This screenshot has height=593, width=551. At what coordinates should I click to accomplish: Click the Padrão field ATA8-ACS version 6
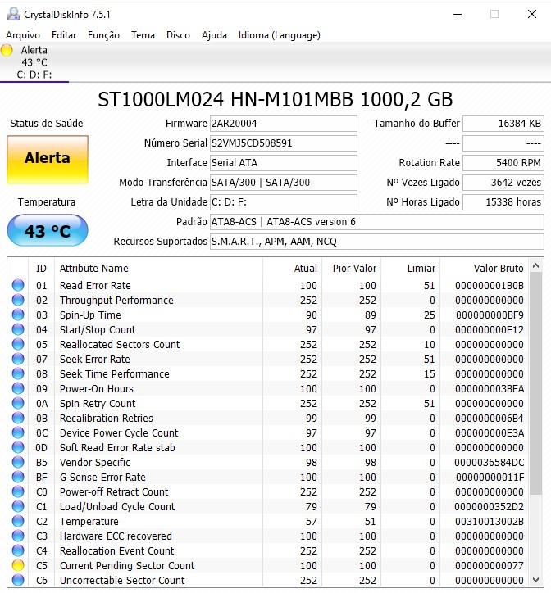377,222
